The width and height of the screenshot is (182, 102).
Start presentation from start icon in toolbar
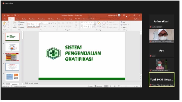(x=15, y=15)
